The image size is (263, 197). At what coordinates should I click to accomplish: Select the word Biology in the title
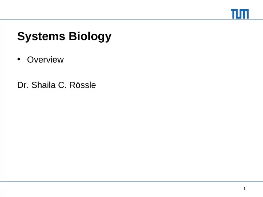pos(90,36)
